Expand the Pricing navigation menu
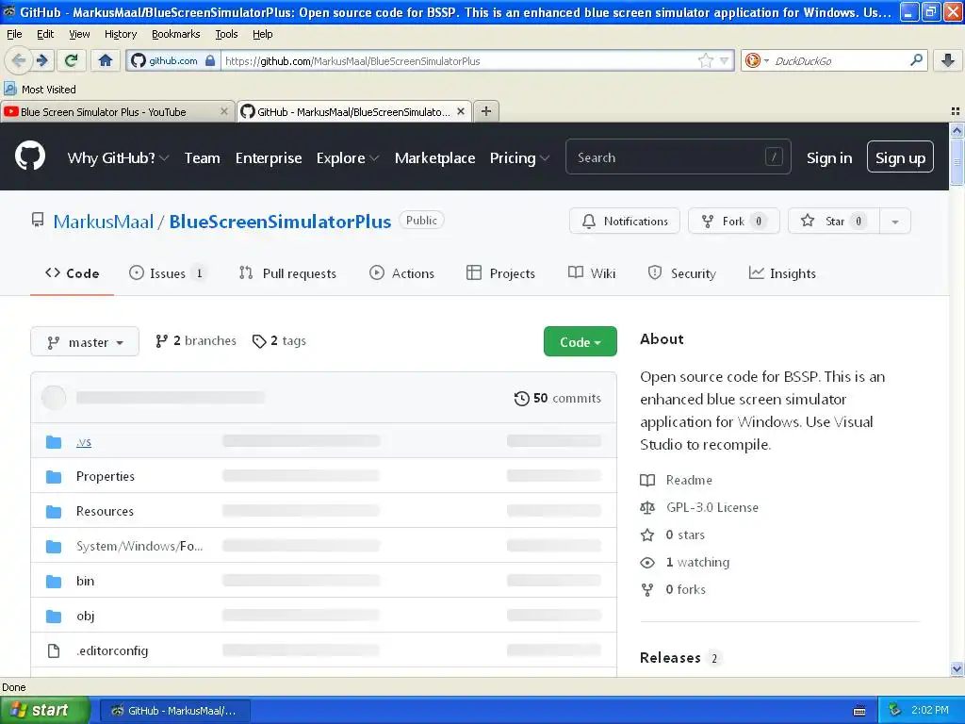The width and height of the screenshot is (965, 724). 519,157
